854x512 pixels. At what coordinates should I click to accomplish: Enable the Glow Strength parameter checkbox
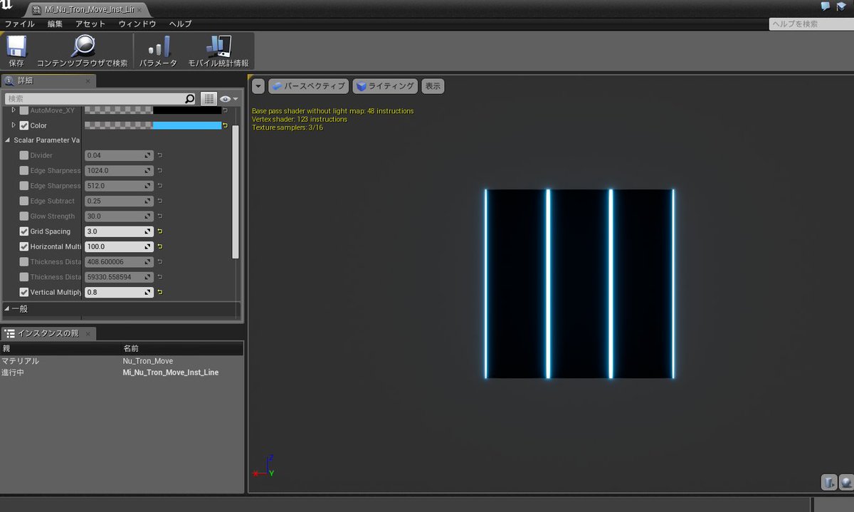coord(24,216)
